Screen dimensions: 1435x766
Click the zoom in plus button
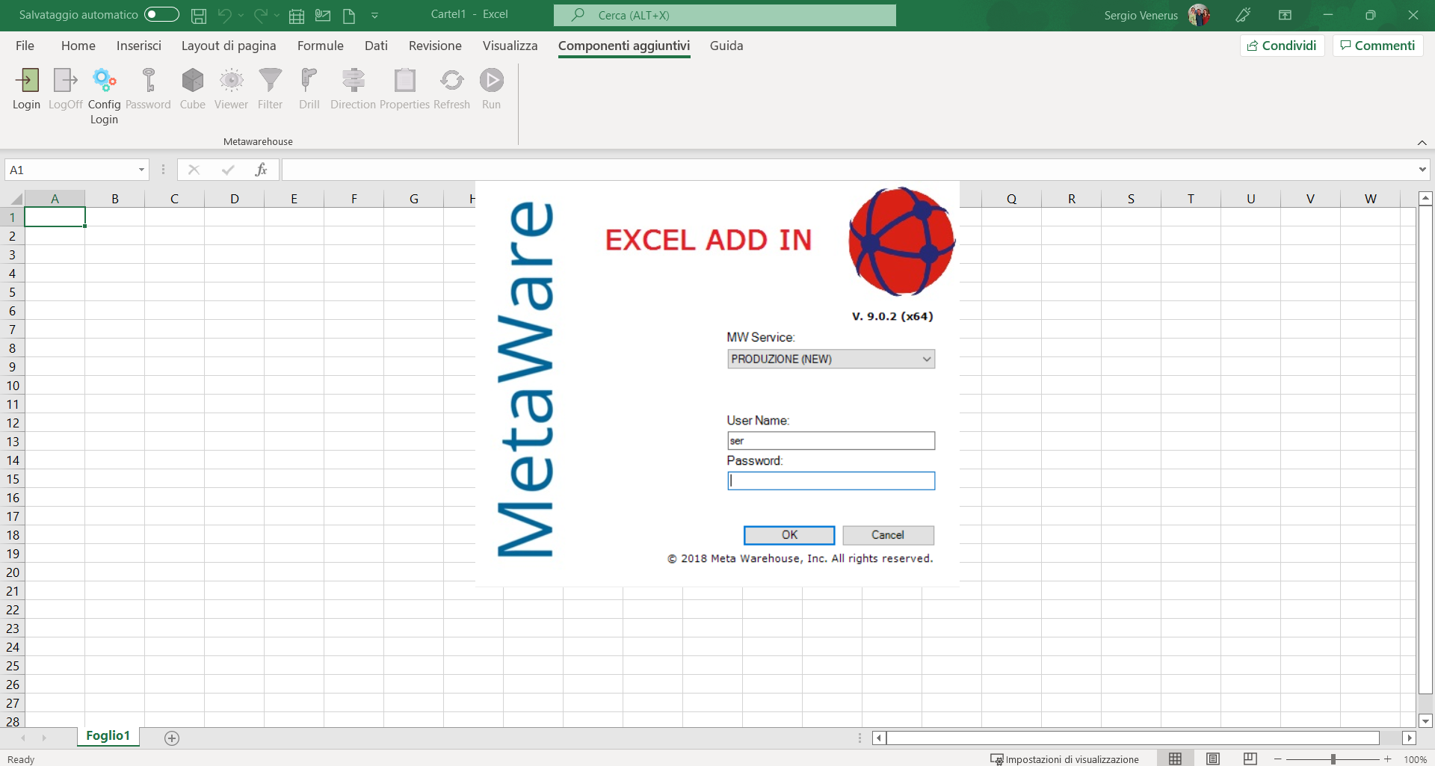click(x=1388, y=759)
